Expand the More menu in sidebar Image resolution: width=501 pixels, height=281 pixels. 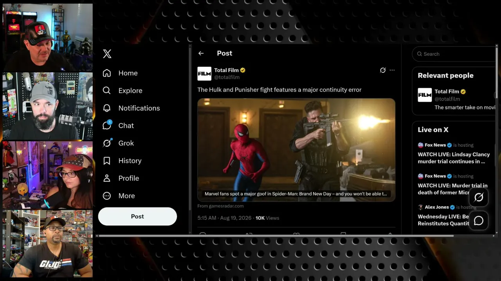tap(119, 196)
